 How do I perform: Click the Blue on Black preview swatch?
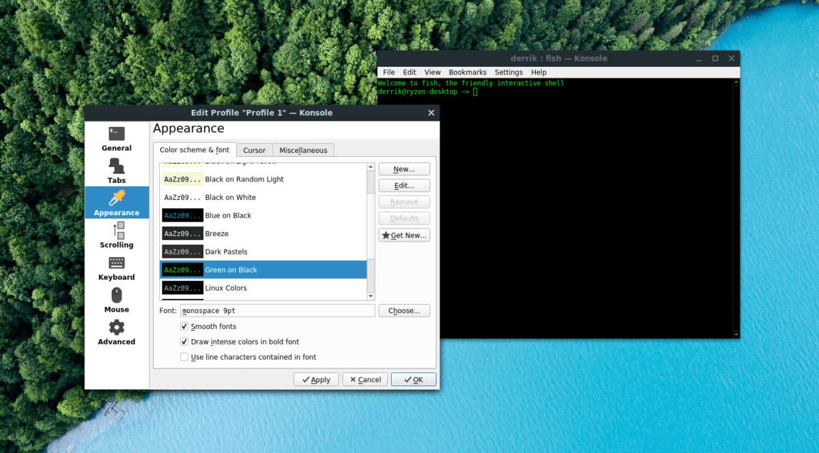click(x=182, y=216)
